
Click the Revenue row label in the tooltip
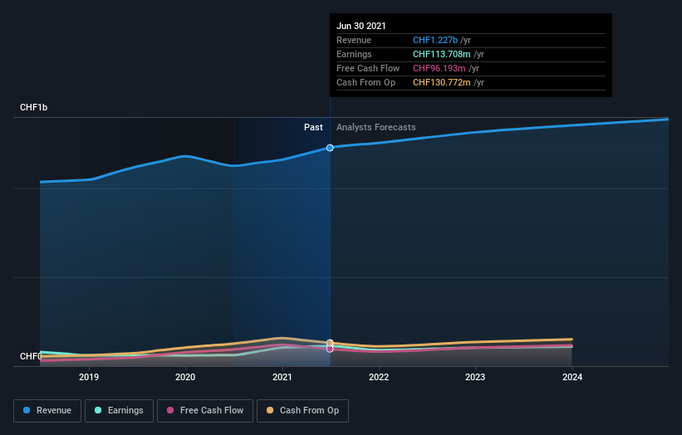point(354,40)
